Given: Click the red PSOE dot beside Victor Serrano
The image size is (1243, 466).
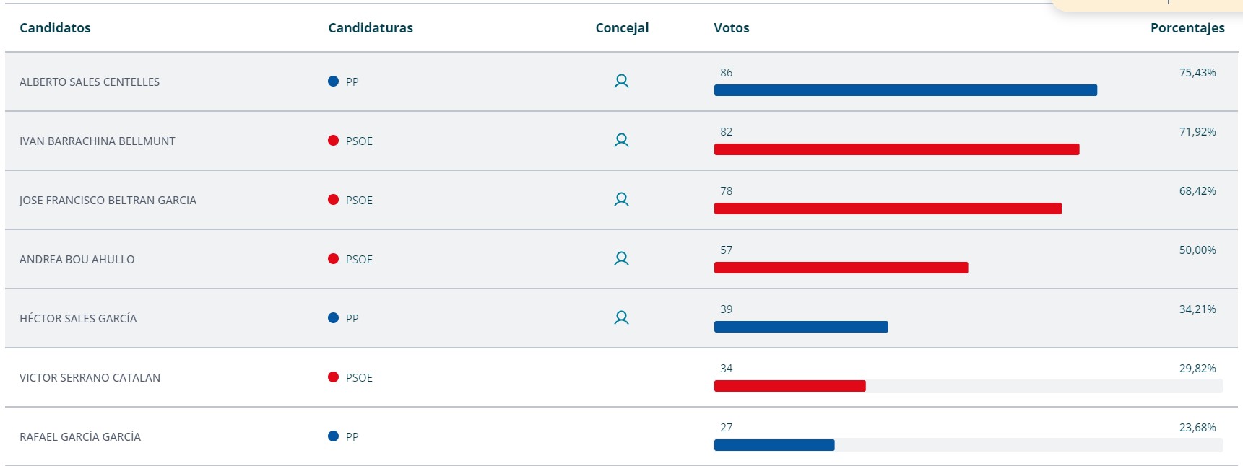Looking at the screenshot, I should coord(333,377).
